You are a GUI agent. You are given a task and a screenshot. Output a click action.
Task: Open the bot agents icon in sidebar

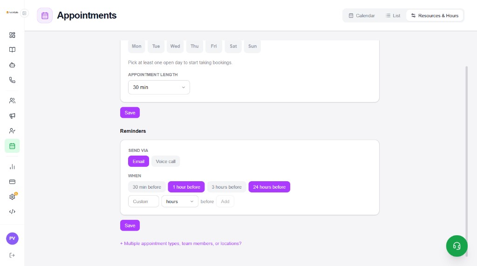coord(12,65)
